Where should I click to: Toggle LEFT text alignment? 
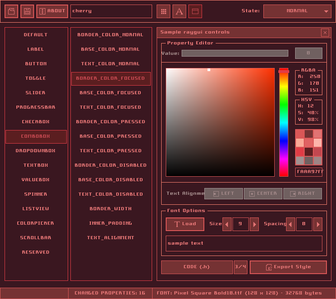pos(223,194)
